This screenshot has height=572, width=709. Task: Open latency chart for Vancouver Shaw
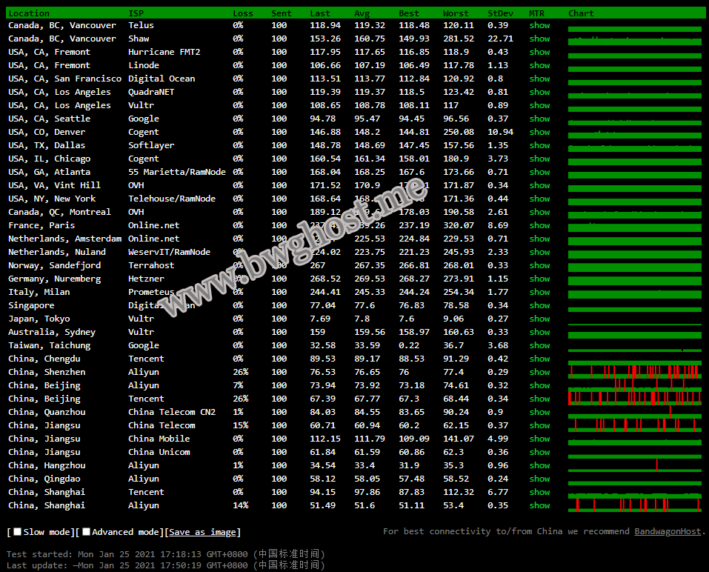click(635, 40)
